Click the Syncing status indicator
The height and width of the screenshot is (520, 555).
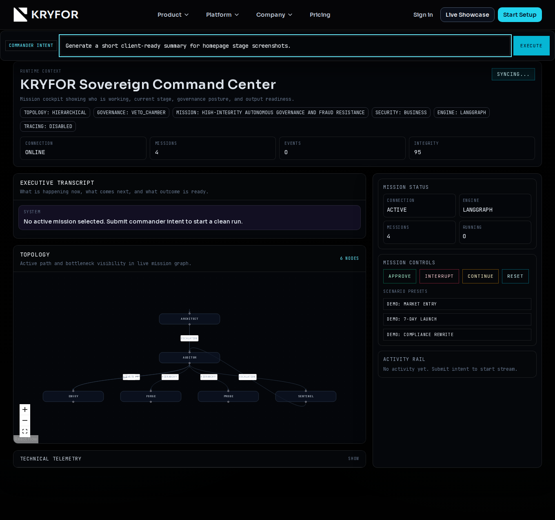point(513,74)
